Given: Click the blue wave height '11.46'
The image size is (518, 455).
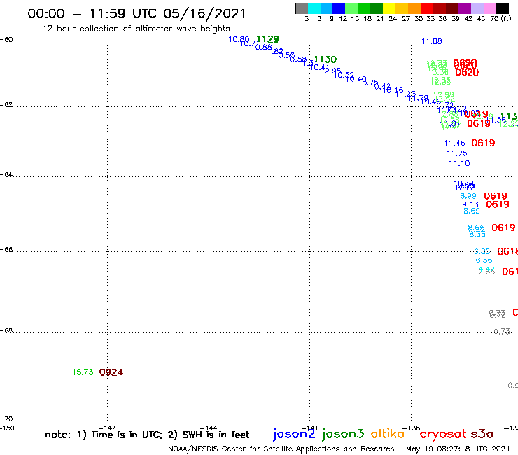Looking at the screenshot, I should (x=454, y=143).
